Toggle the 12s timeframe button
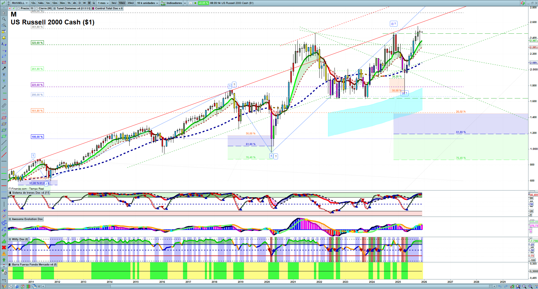The height and width of the screenshot is (289, 538). (33, 3)
